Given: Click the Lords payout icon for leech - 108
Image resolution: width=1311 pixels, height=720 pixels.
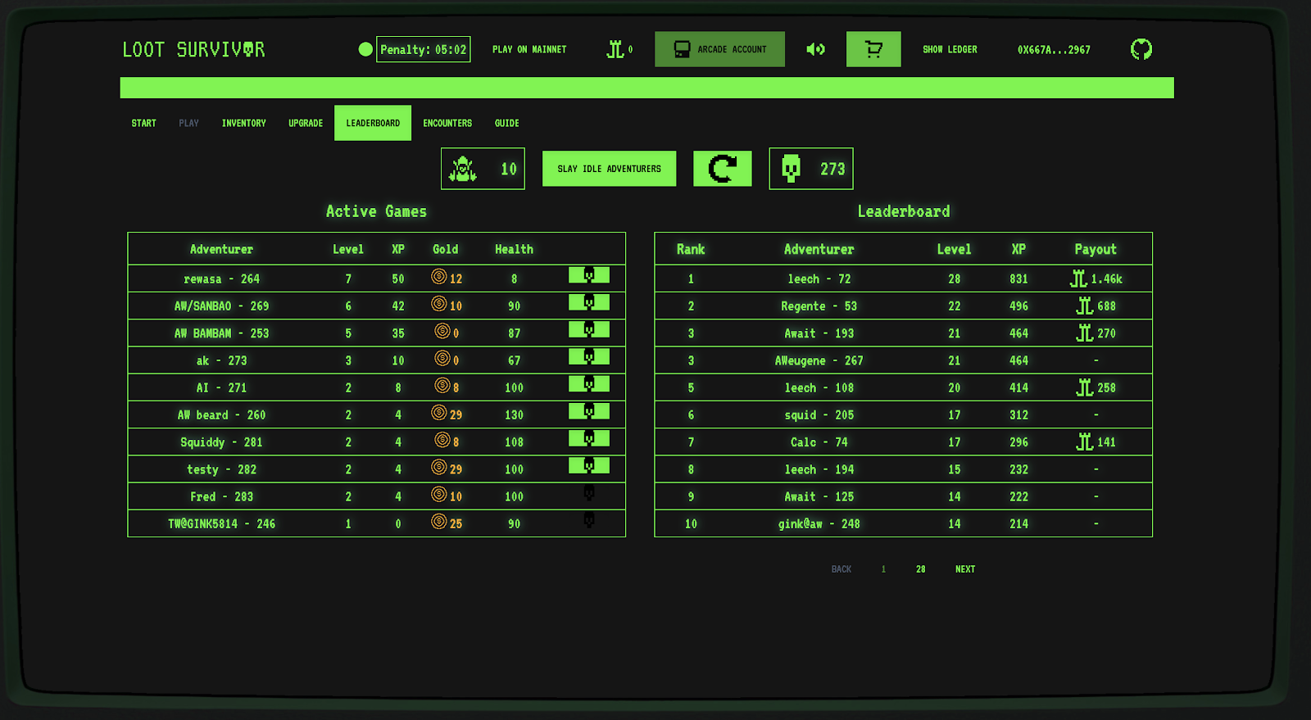Looking at the screenshot, I should click(1085, 387).
